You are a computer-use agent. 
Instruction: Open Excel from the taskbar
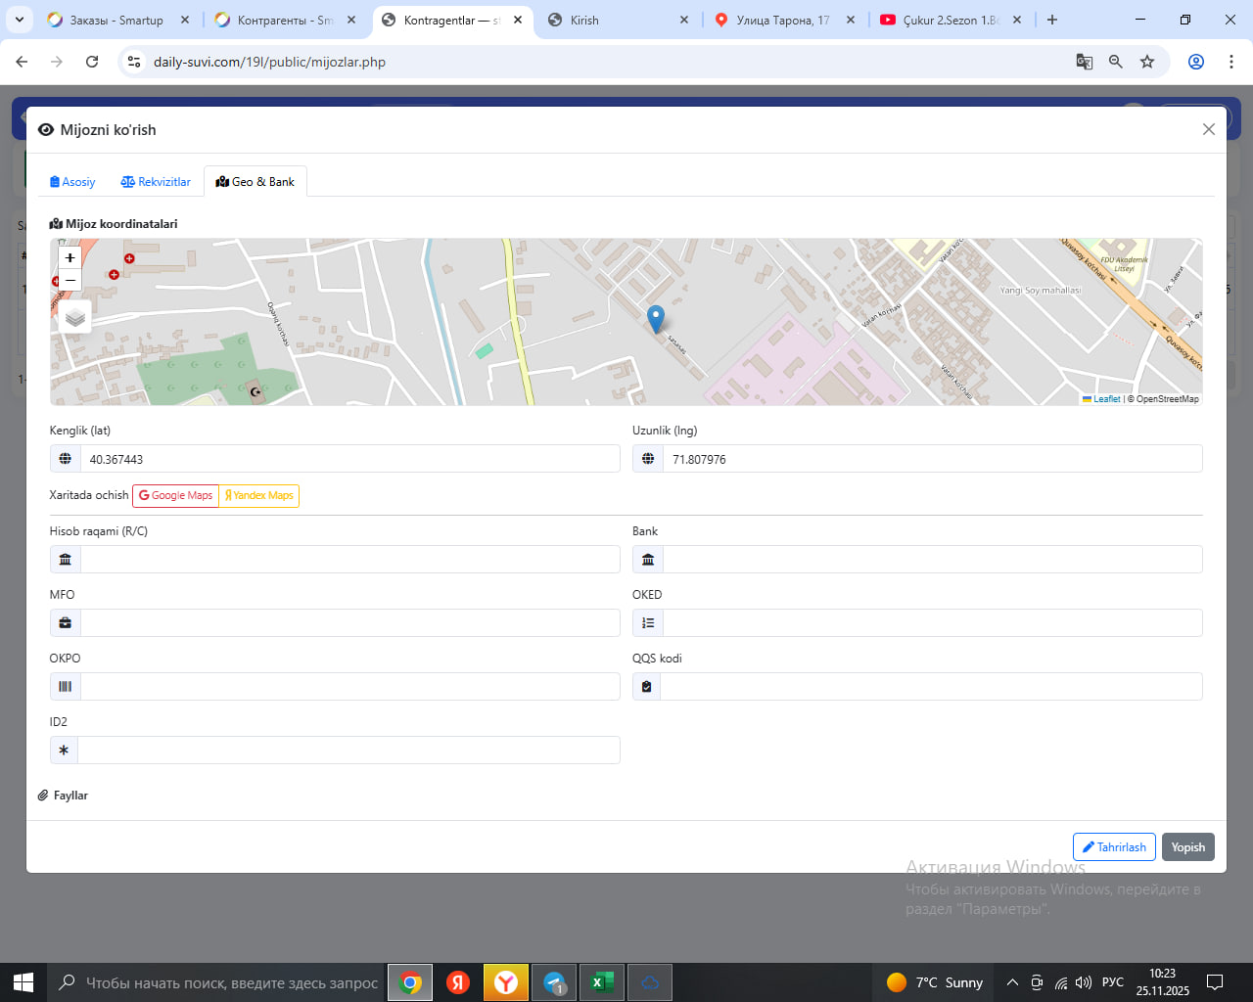[x=602, y=982]
